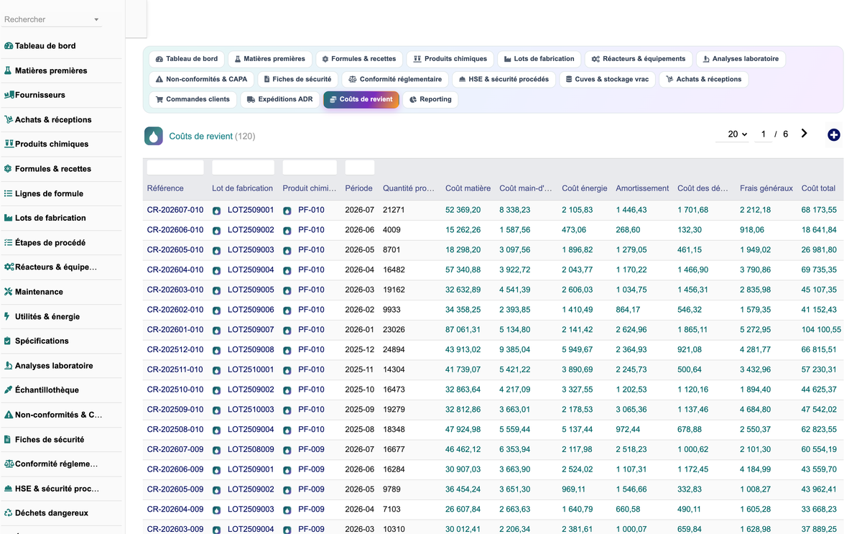Click the Coûts de revient page title
Viewport: 862px width, 534px height.
tap(201, 137)
